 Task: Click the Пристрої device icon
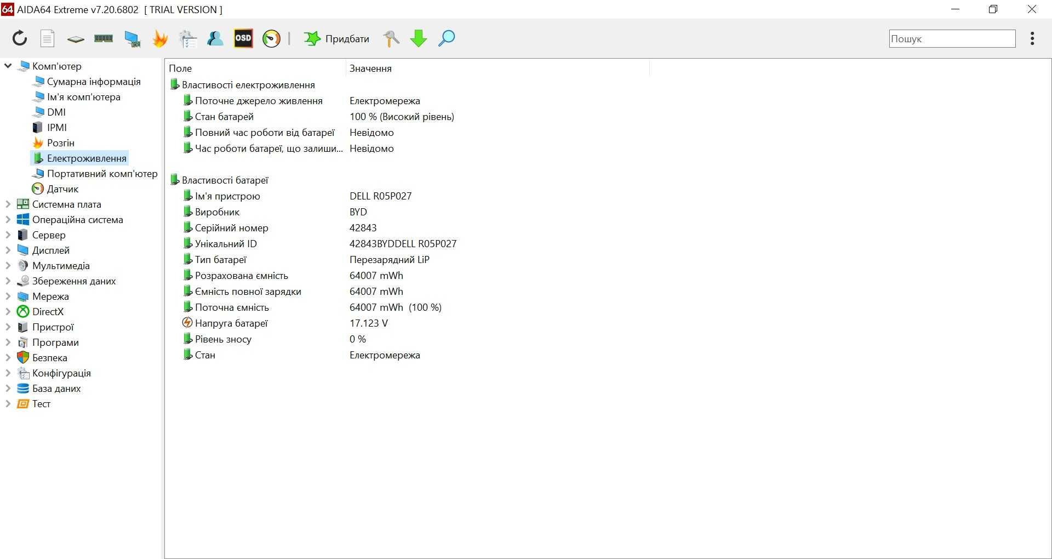point(23,327)
